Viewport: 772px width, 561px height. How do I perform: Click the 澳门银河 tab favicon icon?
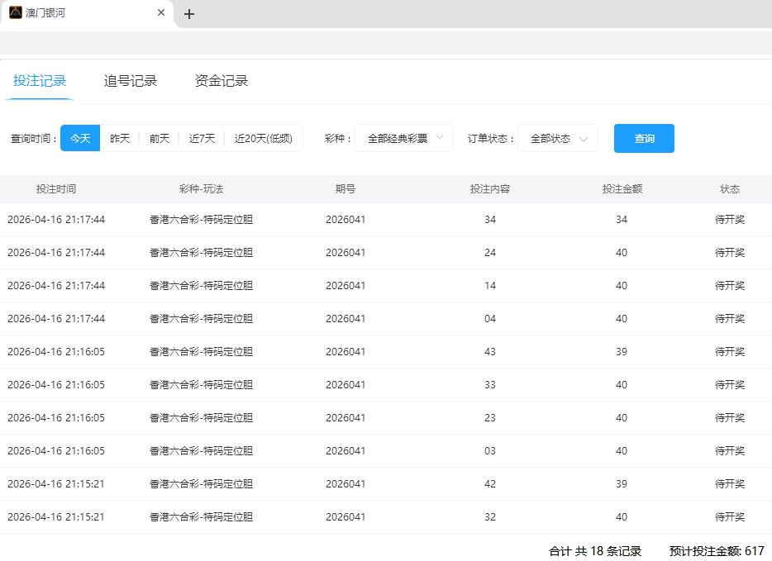point(16,13)
